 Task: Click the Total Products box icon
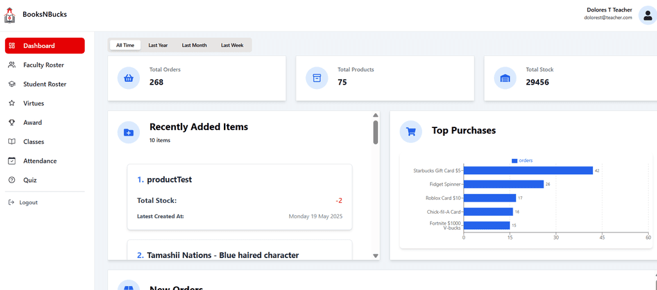tap(316, 78)
